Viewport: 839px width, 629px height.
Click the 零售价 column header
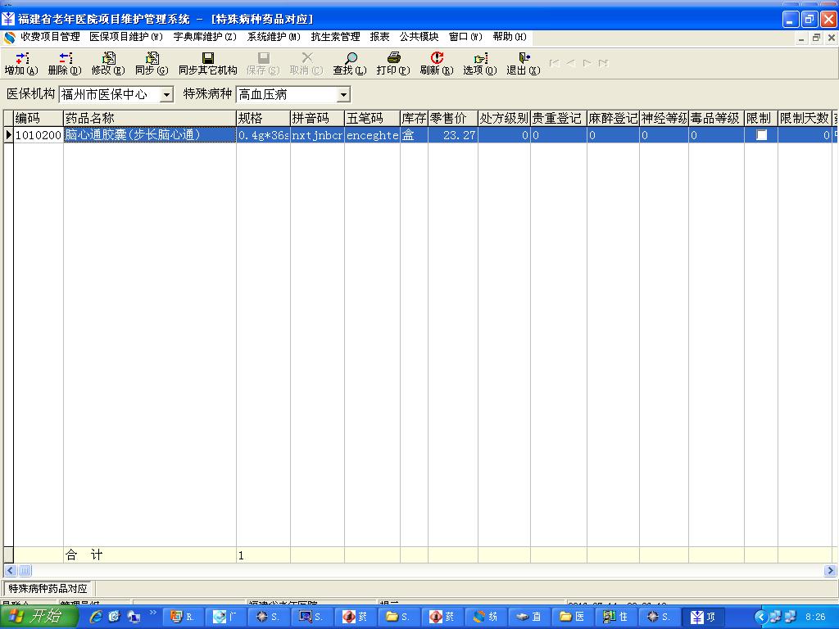[452, 118]
